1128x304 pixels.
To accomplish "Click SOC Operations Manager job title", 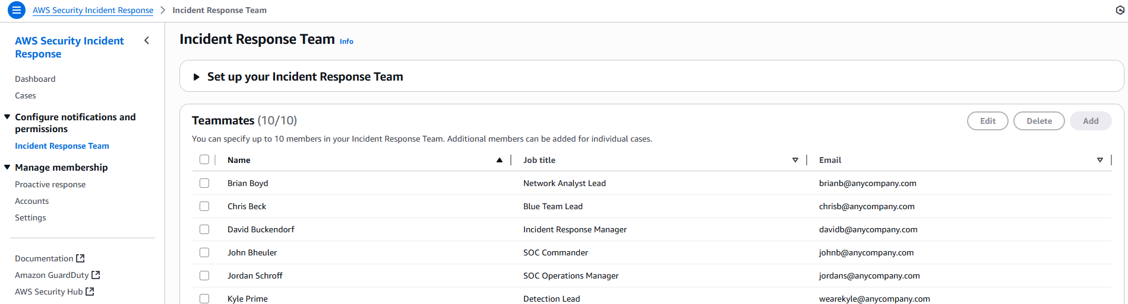I will coord(571,276).
